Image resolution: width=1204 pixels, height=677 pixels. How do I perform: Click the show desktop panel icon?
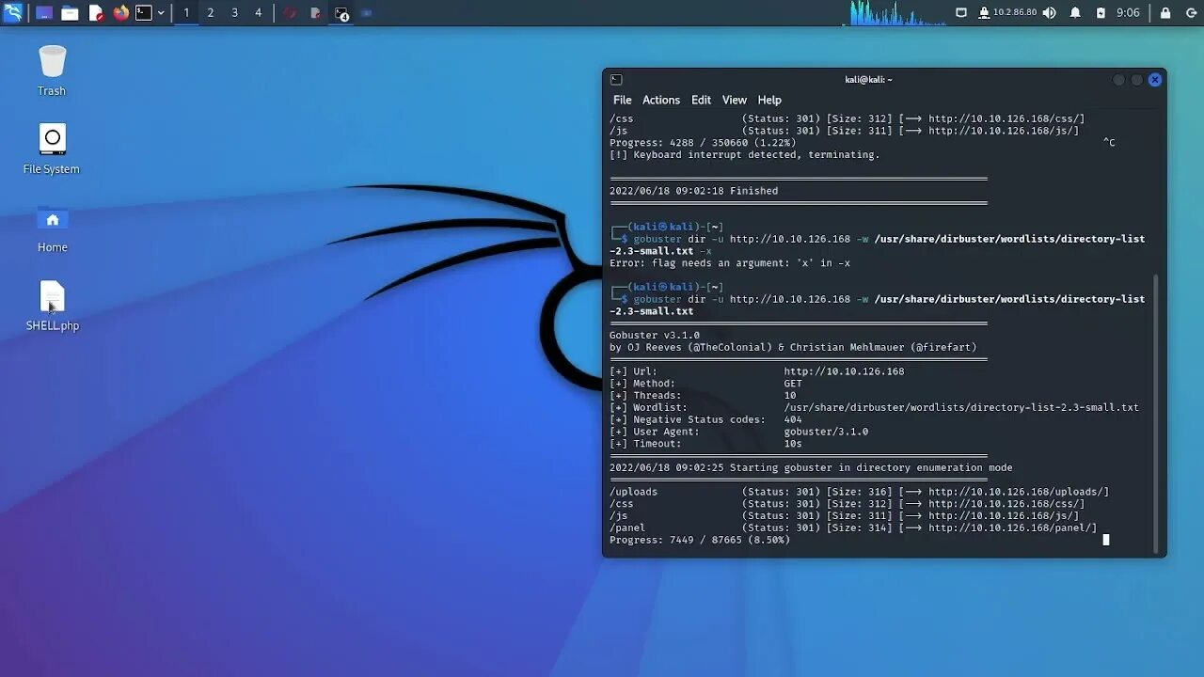[44, 13]
